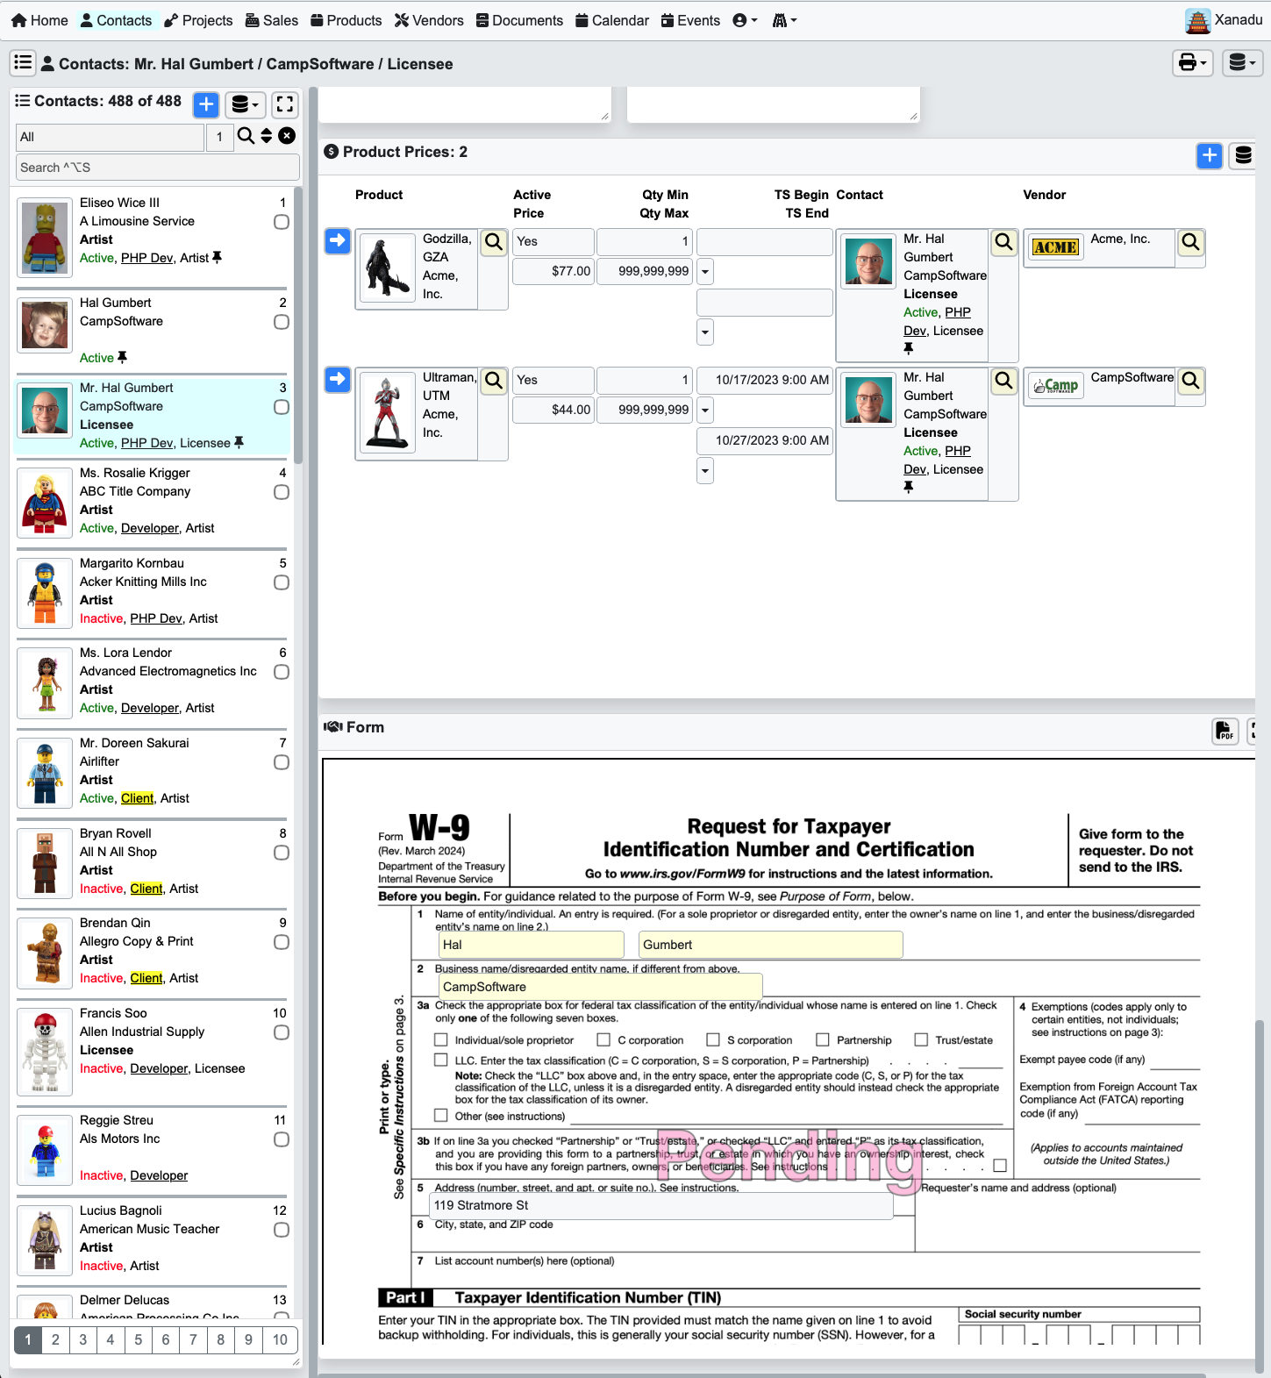Check the Hal Gumbert CampSoftware checkbox
The height and width of the screenshot is (1378, 1271).
click(x=282, y=322)
